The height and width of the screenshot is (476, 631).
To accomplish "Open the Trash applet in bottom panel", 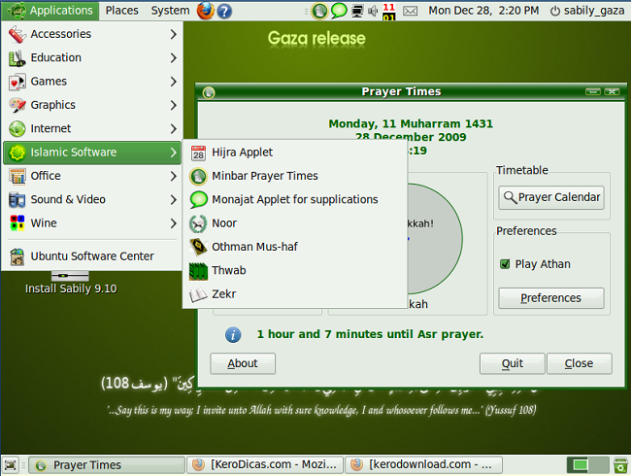I will tap(620, 465).
